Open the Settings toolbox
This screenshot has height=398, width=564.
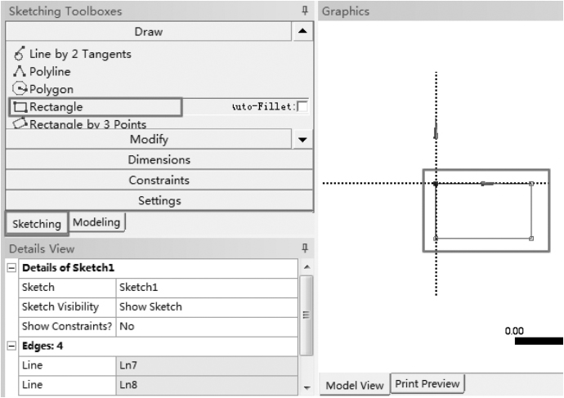click(159, 200)
